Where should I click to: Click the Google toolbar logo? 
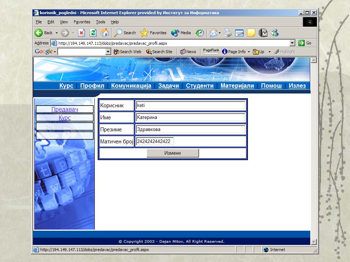[44, 51]
